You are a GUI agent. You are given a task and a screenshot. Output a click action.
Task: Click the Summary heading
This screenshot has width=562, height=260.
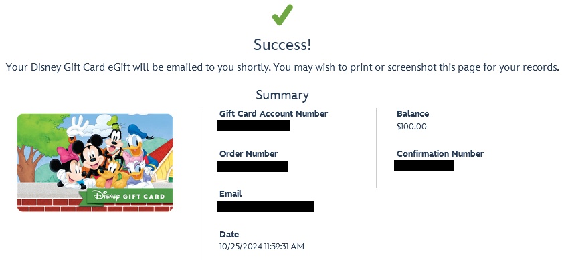(282, 95)
